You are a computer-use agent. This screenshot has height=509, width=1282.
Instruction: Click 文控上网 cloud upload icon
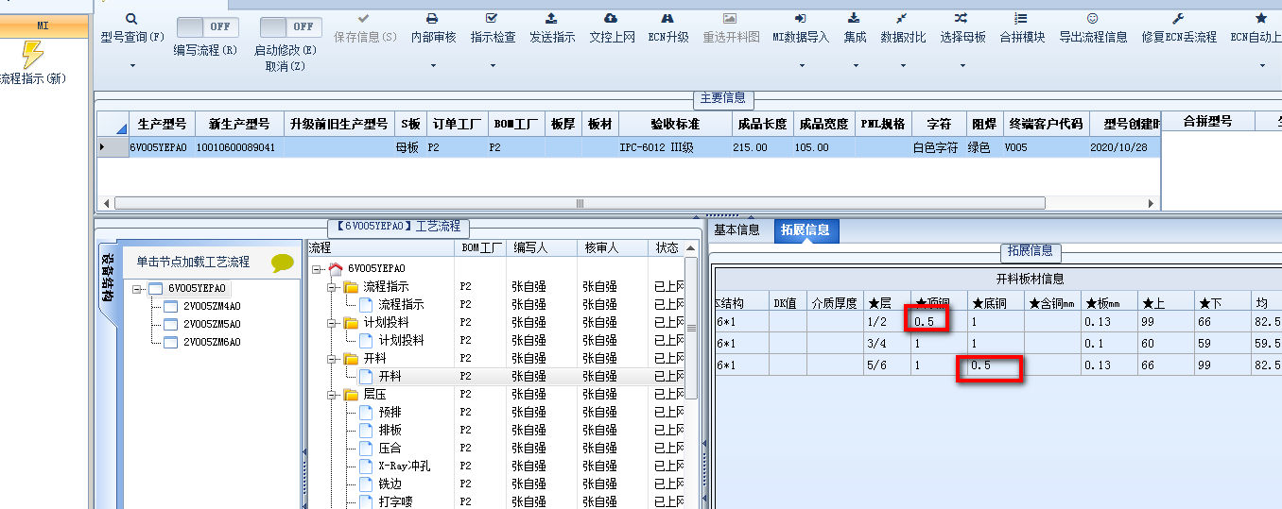pyautogui.click(x=611, y=19)
